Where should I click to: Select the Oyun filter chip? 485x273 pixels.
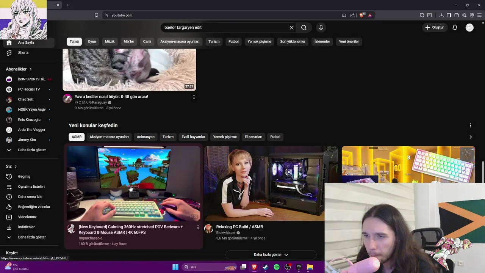(x=92, y=41)
